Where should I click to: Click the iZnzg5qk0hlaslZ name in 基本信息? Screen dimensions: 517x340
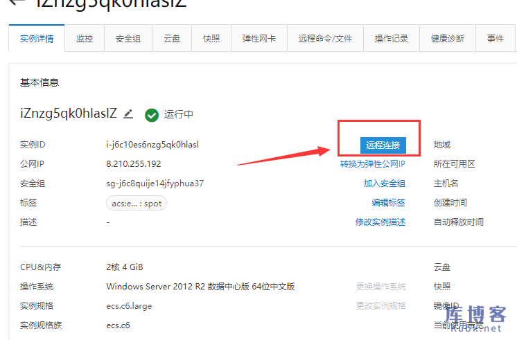click(x=69, y=114)
